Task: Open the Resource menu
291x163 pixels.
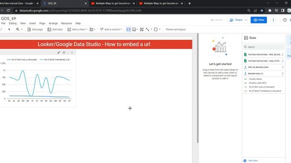Action: point(66,23)
